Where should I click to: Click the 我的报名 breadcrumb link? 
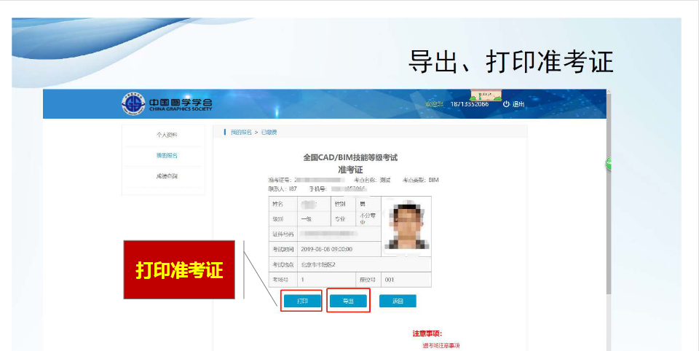tap(241, 132)
